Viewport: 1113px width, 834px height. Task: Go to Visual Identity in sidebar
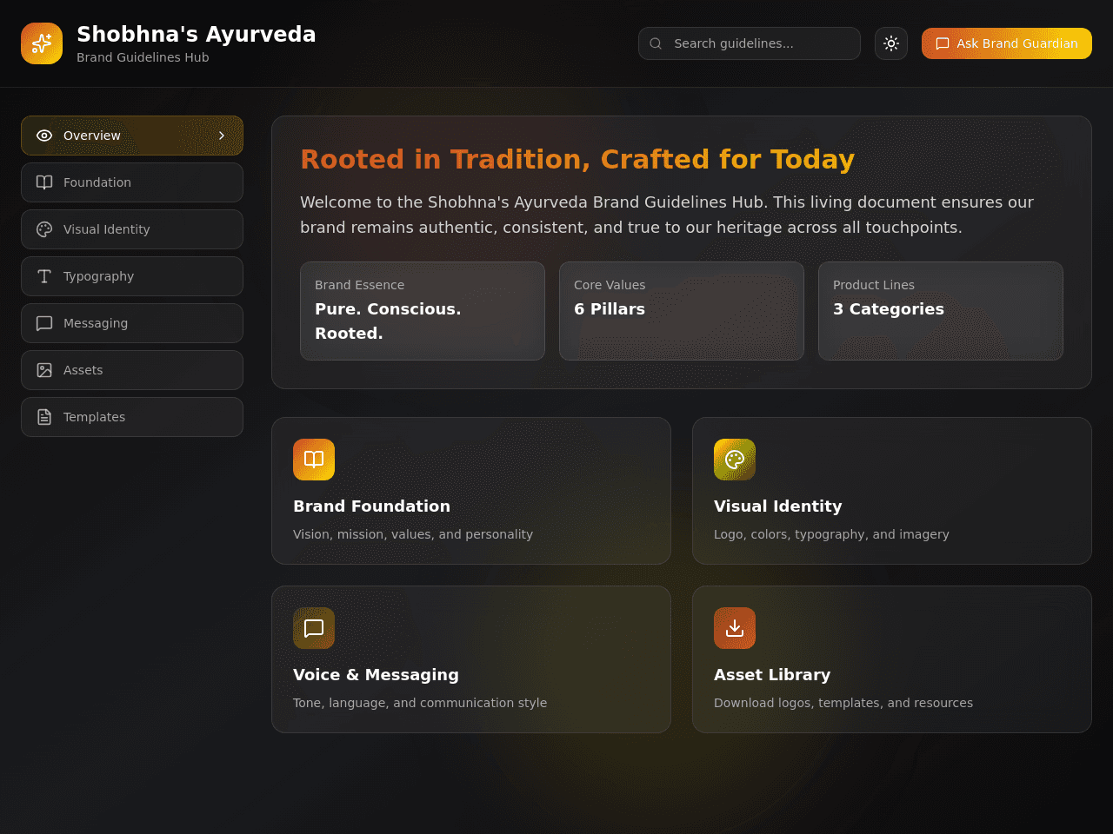(132, 229)
